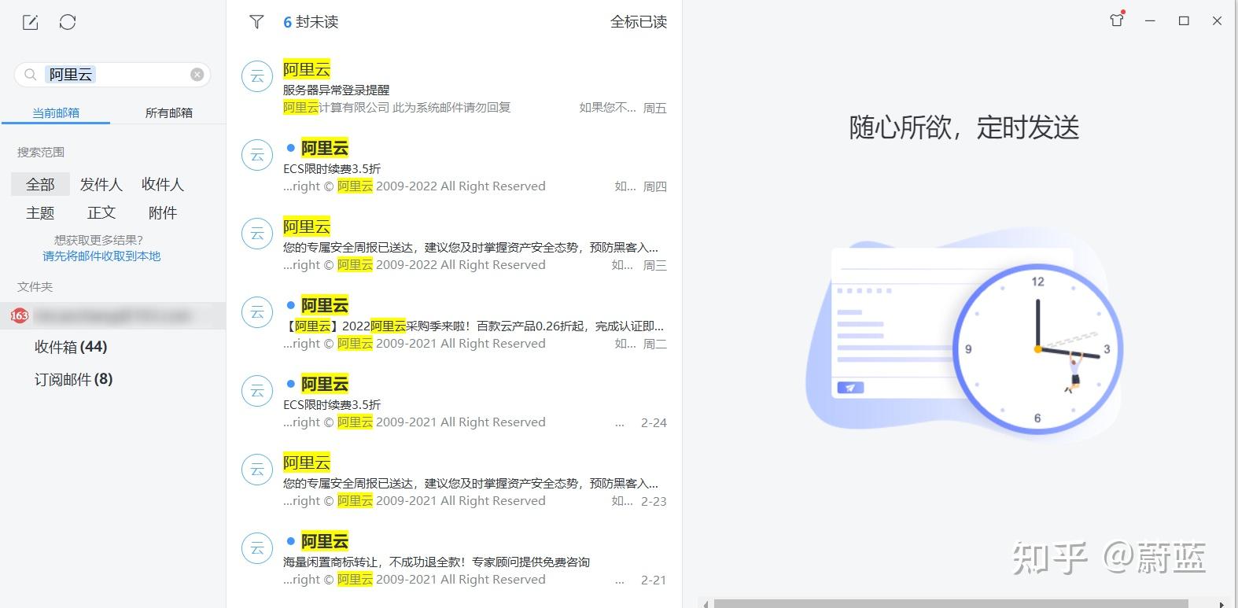Open the 2-23 专属安全周报 email

[454, 481]
